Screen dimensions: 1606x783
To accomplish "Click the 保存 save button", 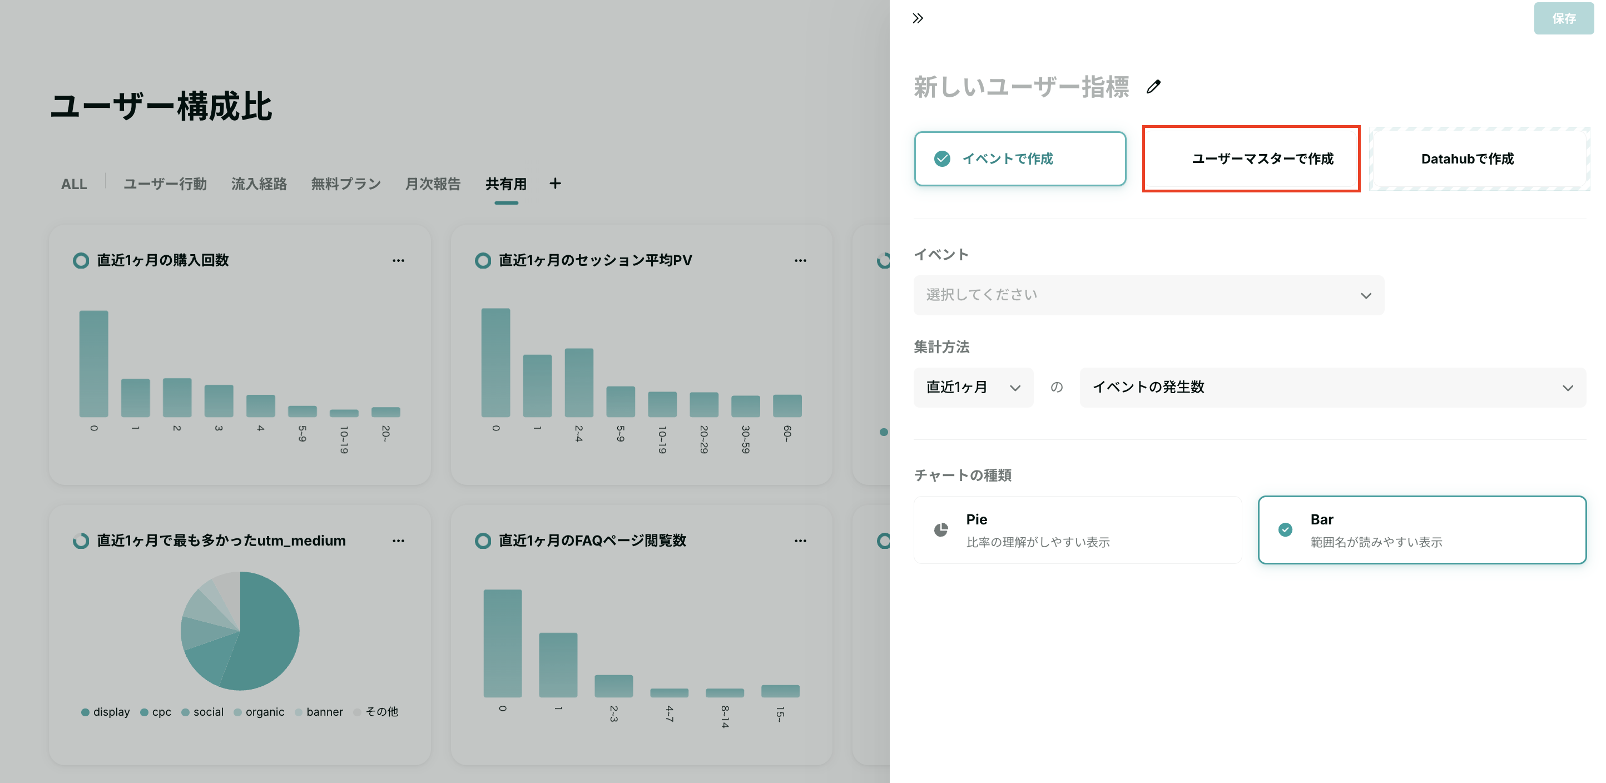I will pos(1564,19).
